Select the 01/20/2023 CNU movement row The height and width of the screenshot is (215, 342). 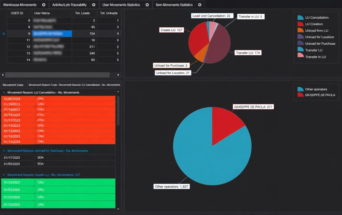pyautogui.click(x=58, y=99)
